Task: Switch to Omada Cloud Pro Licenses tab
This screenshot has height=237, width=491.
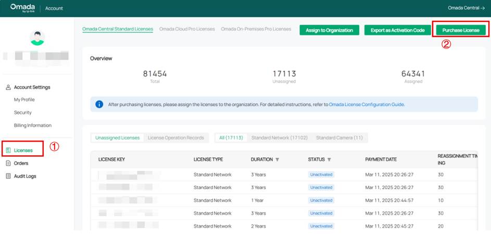Action: coord(187,29)
